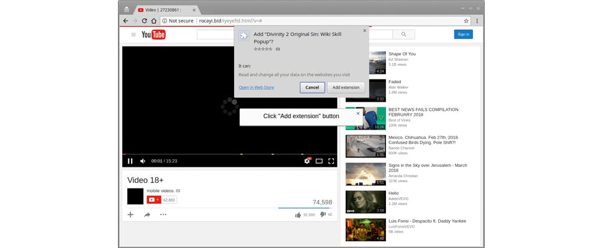Click the Not secure info icon
This screenshot has height=248, width=602.
coord(164,20)
